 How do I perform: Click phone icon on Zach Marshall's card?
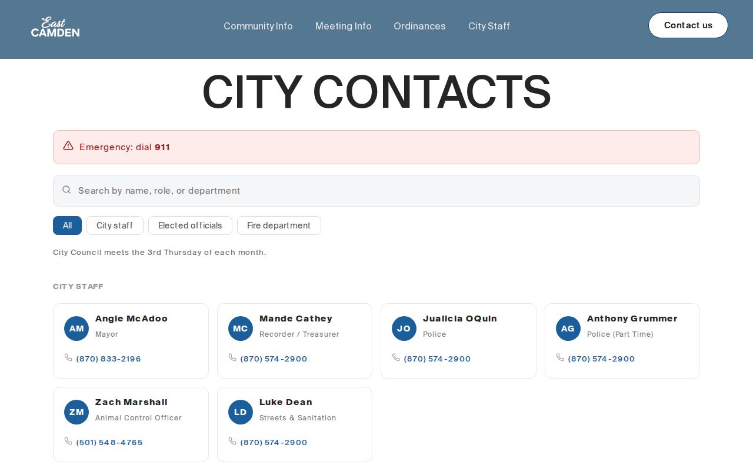[68, 441]
